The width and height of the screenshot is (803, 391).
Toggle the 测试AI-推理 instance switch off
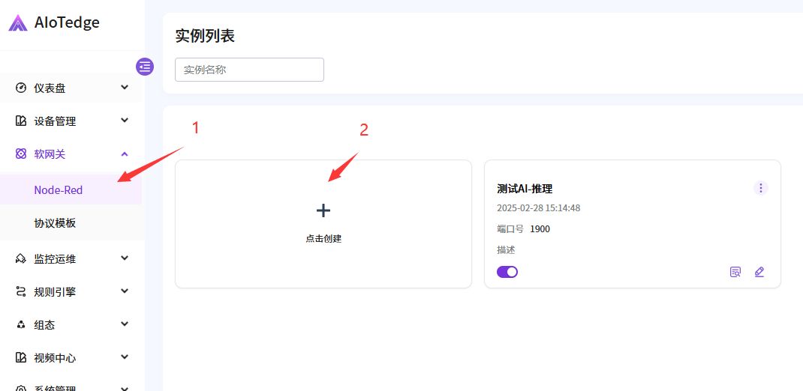coord(507,272)
